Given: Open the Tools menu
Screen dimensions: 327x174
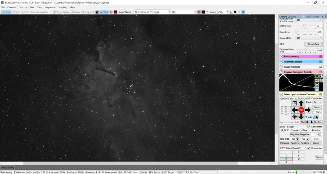Looking at the screenshot, I should [40, 7].
